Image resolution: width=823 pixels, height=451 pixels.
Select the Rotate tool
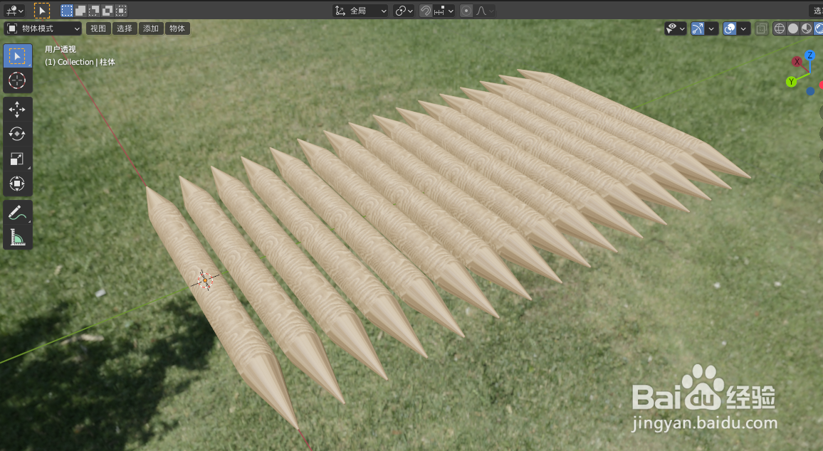point(17,134)
